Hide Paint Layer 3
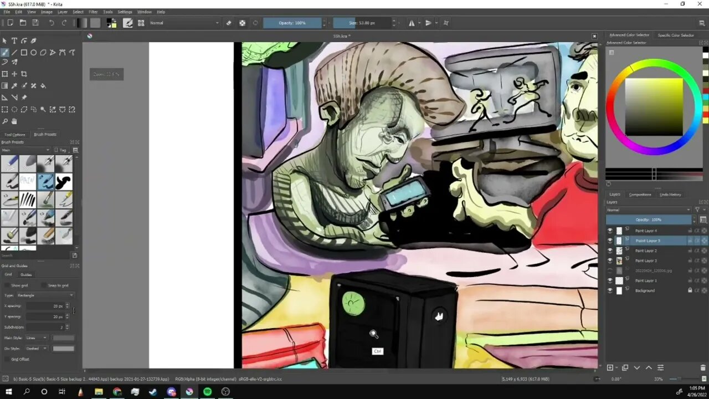 click(610, 260)
